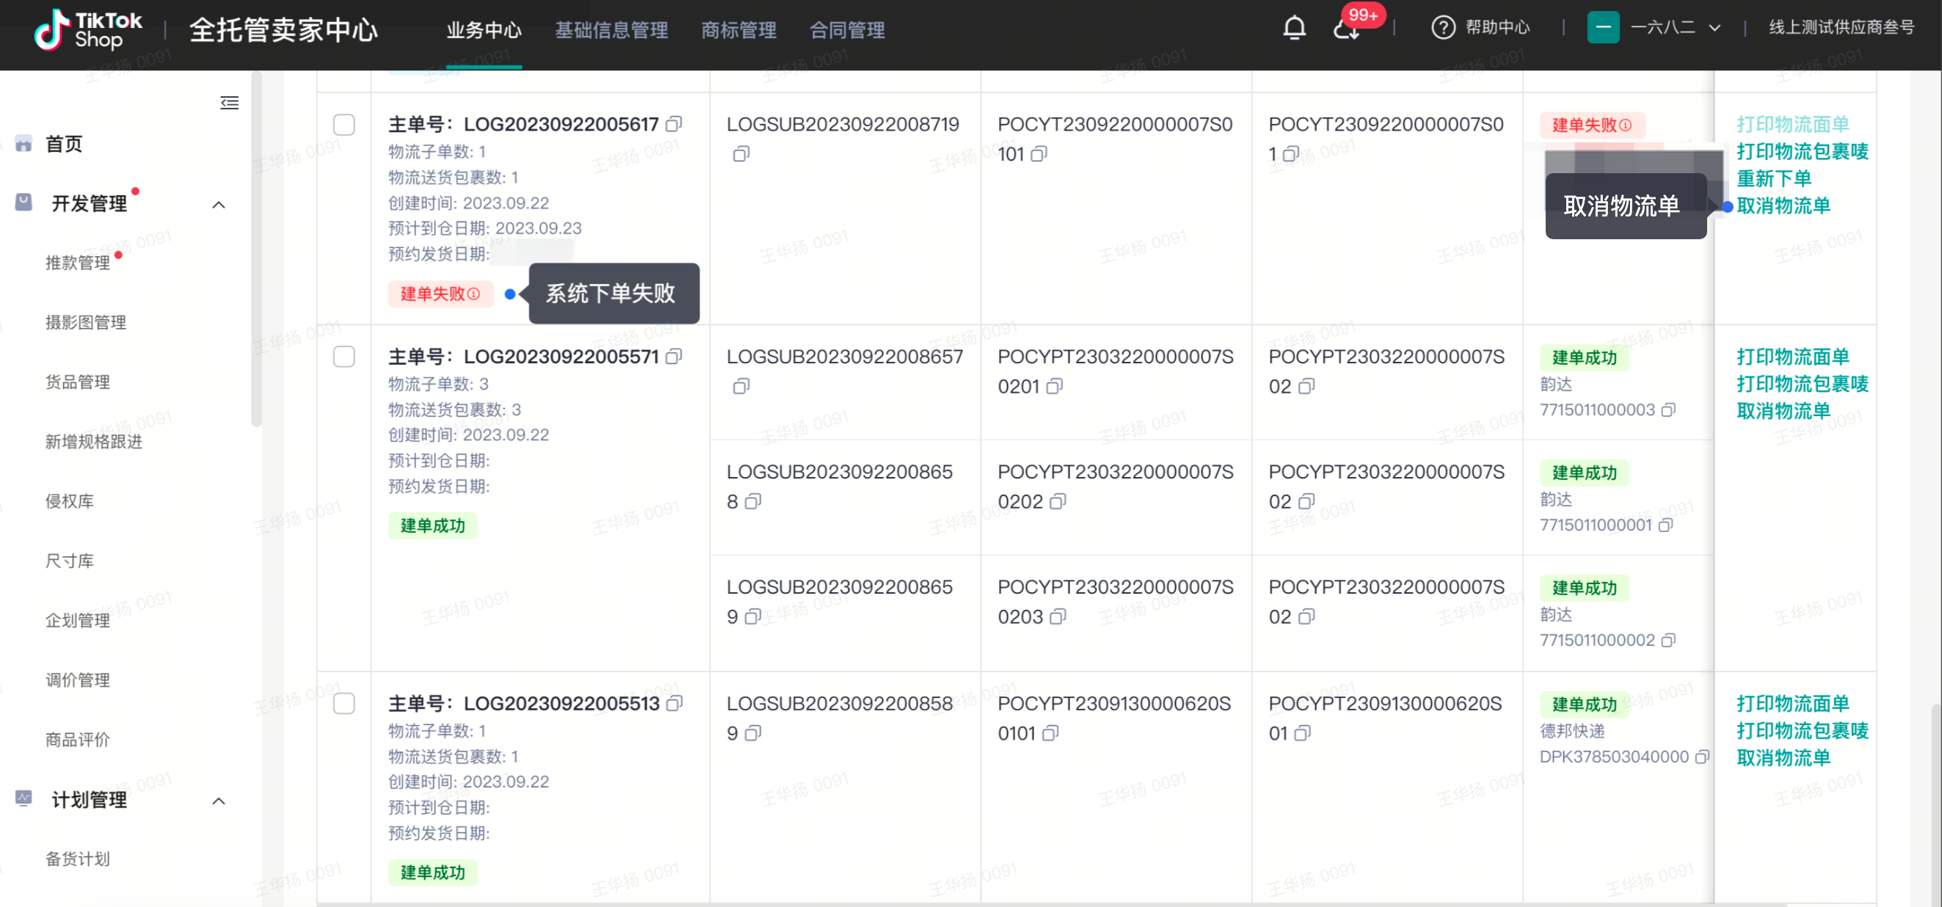Copy main order number LOG20230922005513
The width and height of the screenshot is (1942, 907).
pos(674,703)
